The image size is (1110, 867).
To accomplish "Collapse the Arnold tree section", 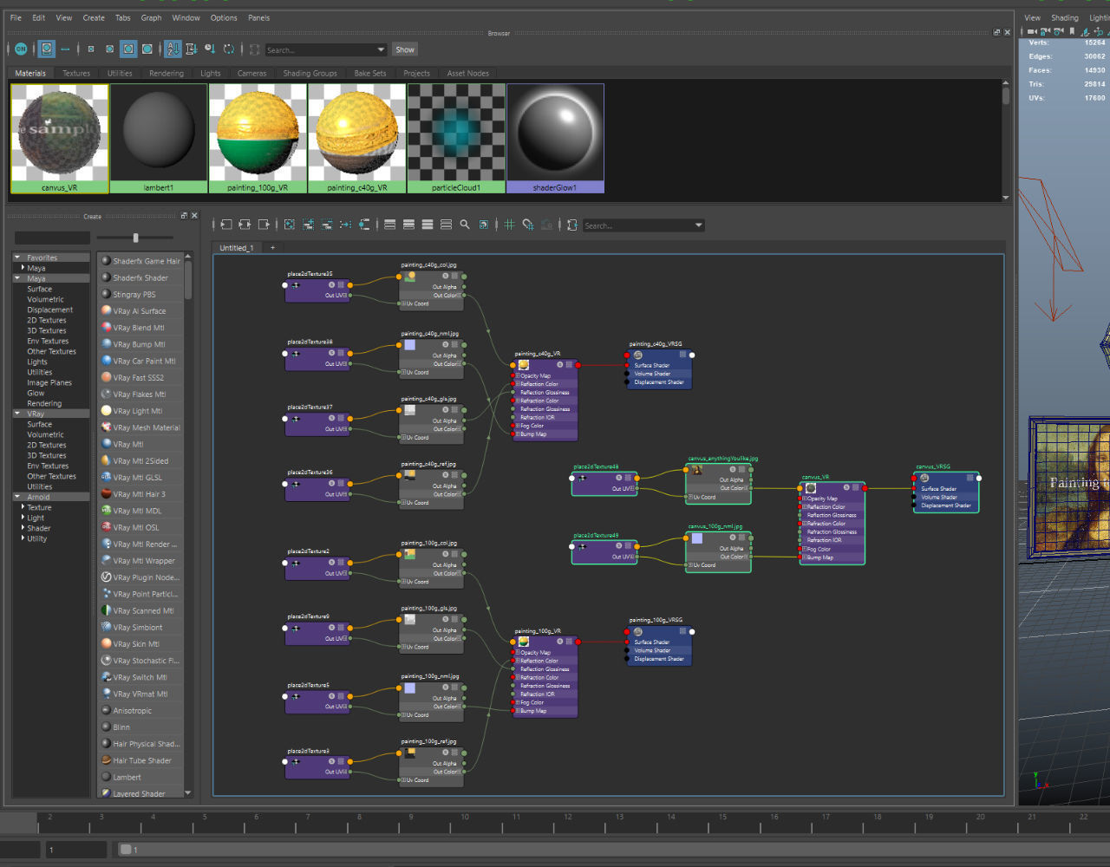I will point(17,497).
